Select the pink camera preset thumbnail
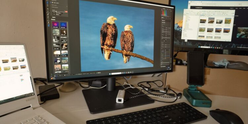The image size is (248, 124). coord(56,25)
